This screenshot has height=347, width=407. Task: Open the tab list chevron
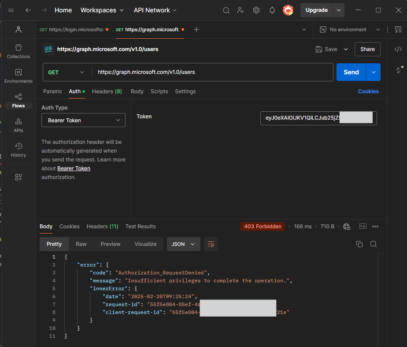[x=303, y=29]
